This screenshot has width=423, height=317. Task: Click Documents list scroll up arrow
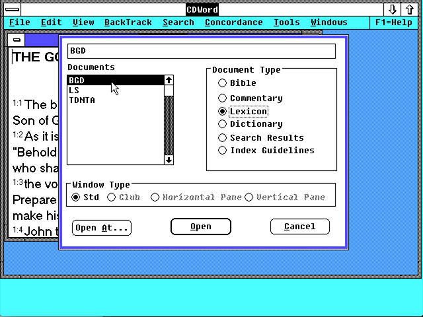click(x=169, y=80)
